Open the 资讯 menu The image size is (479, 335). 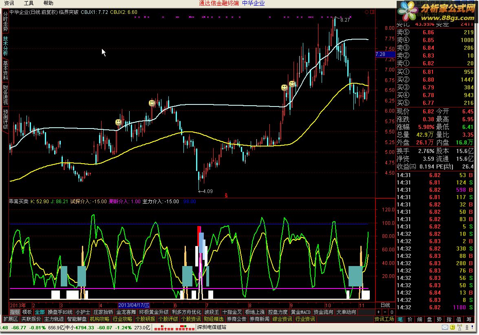9,3
